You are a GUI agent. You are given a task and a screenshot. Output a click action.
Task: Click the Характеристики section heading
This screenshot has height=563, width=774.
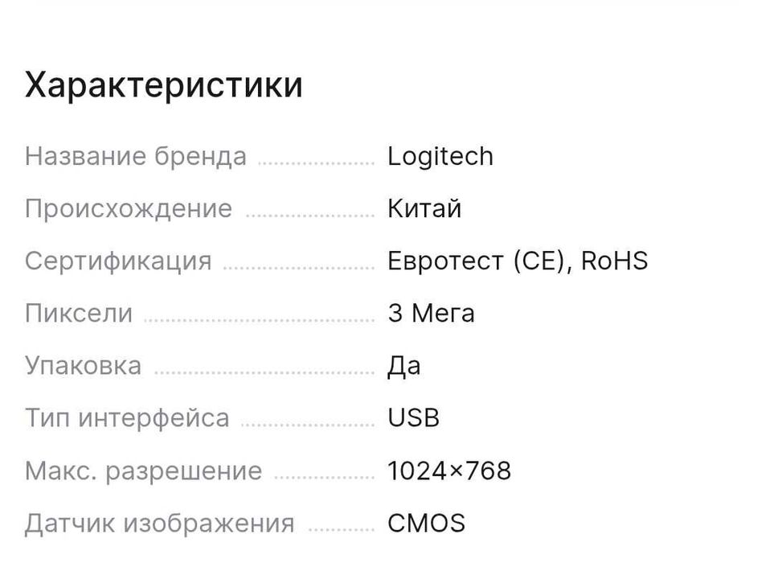(x=163, y=84)
